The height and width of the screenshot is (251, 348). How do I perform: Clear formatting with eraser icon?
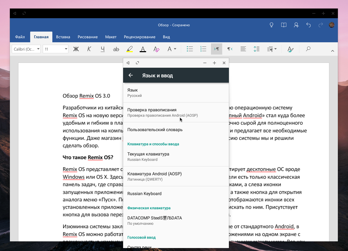[157, 49]
